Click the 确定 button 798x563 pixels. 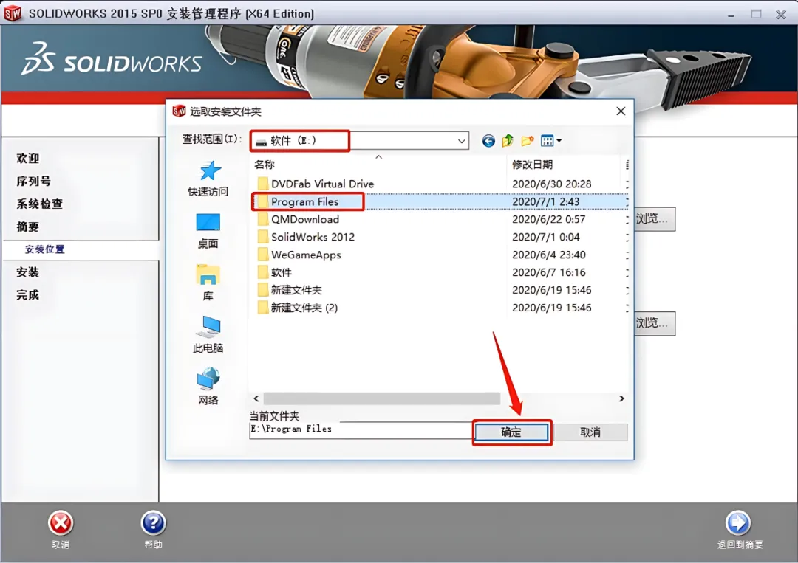coord(512,432)
